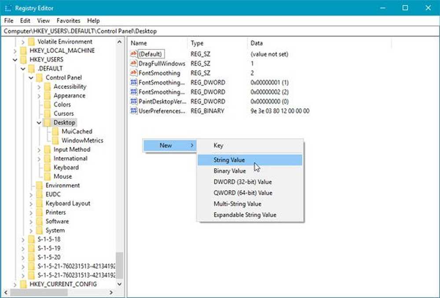The image size is (440, 298).
Task: Click the Desktop folder icon in tree
Action: pos(48,123)
